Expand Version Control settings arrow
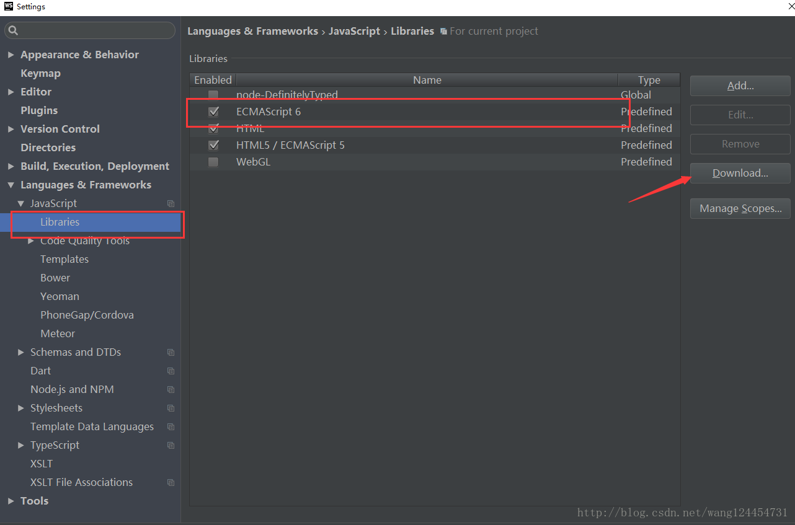Image resolution: width=795 pixels, height=525 pixels. (x=11, y=129)
